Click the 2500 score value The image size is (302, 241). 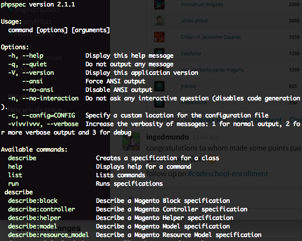coord(294,5)
